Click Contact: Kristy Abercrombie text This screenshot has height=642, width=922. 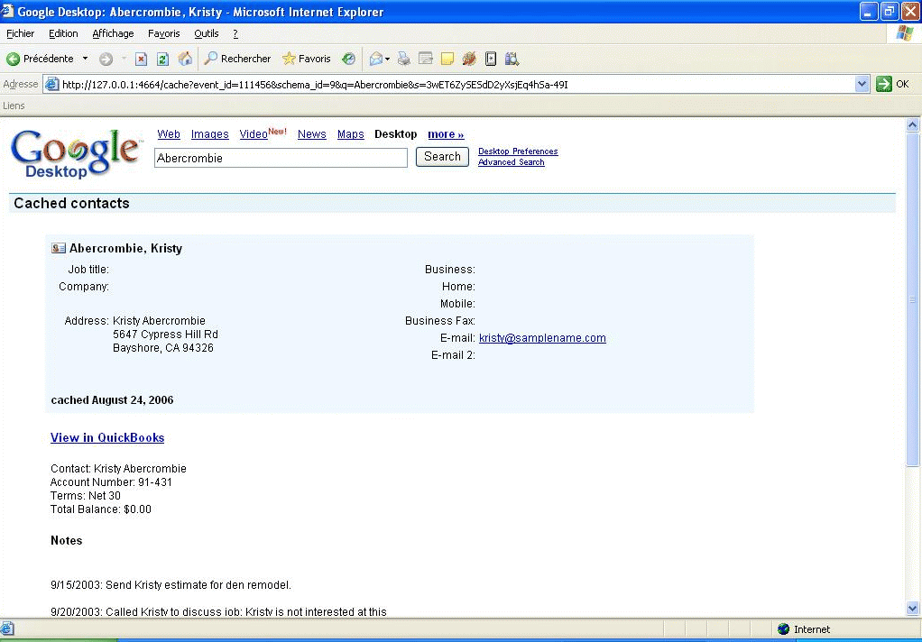118,469
